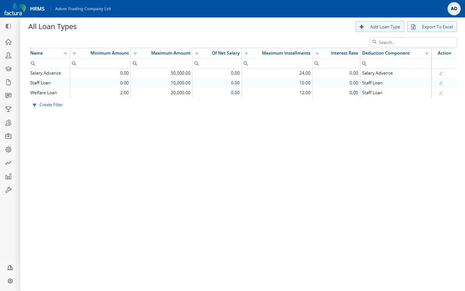
Task: Open the trophy icon in the sidebar
Action: 8,109
